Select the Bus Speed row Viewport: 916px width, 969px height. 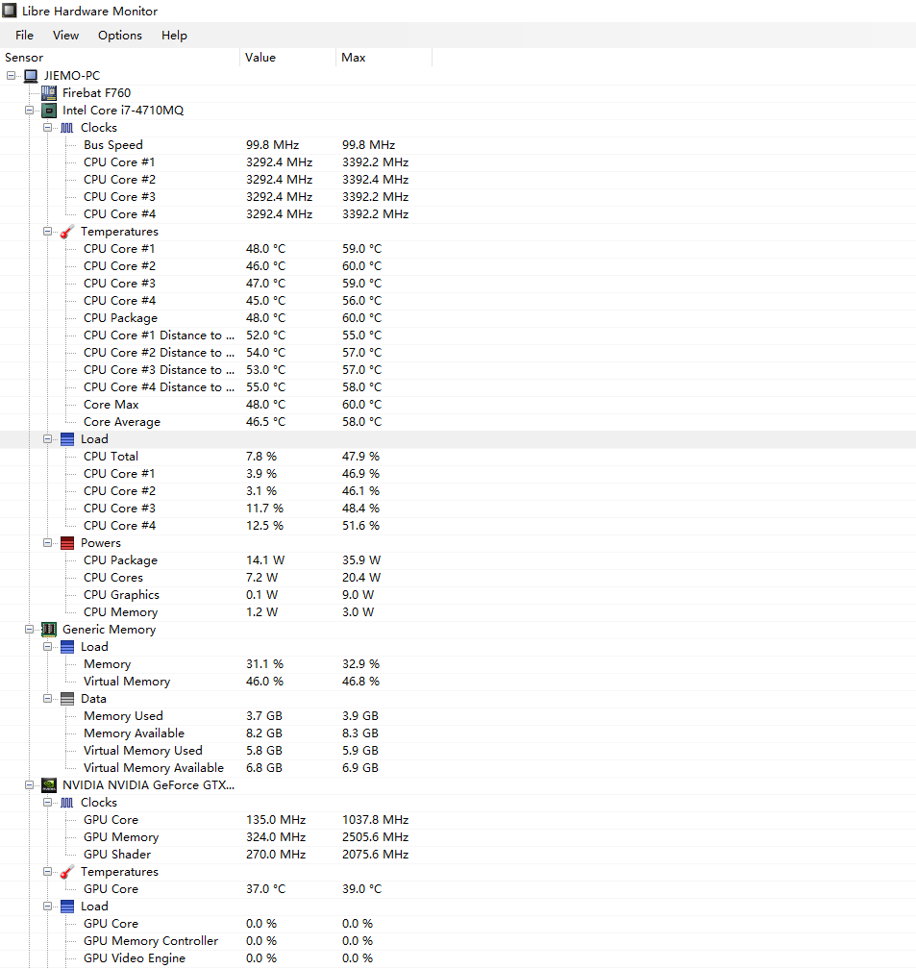coord(458,145)
